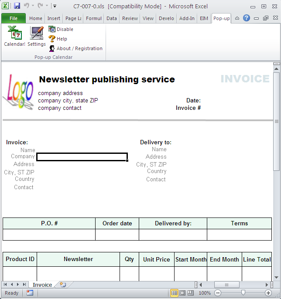The image size is (281, 299).
Task: Insert a new worksheet tab
Action: [x=63, y=285]
